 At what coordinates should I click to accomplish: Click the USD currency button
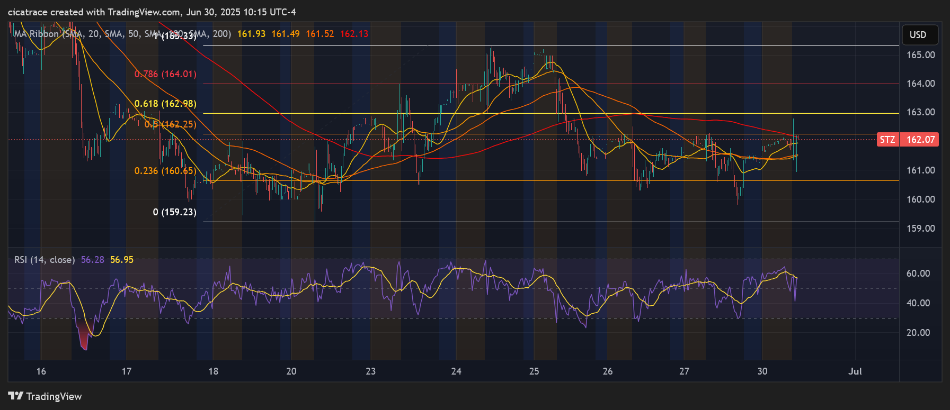pos(920,35)
